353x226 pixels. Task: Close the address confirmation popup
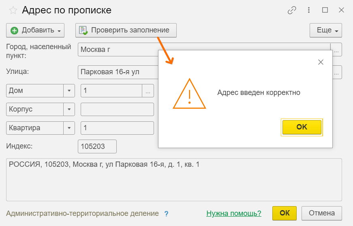point(321,62)
